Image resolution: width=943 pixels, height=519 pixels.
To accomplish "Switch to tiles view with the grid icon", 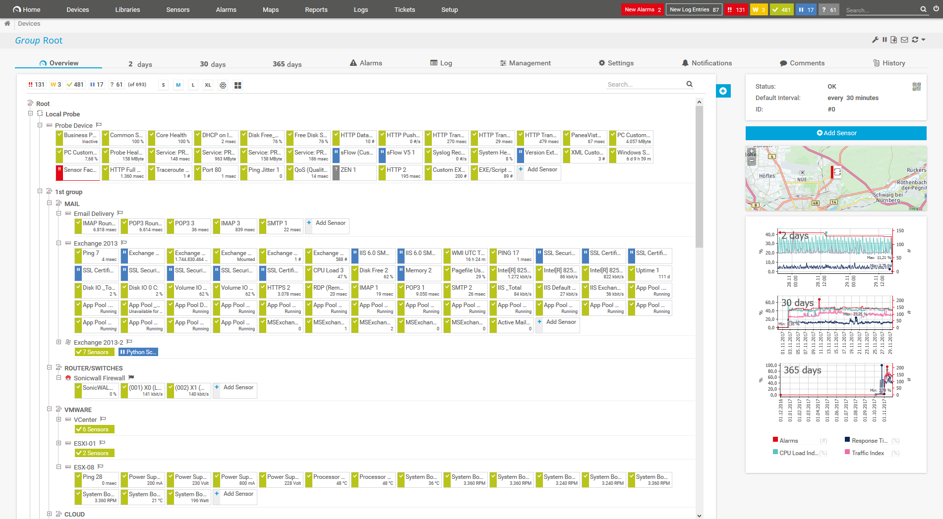I will point(238,85).
